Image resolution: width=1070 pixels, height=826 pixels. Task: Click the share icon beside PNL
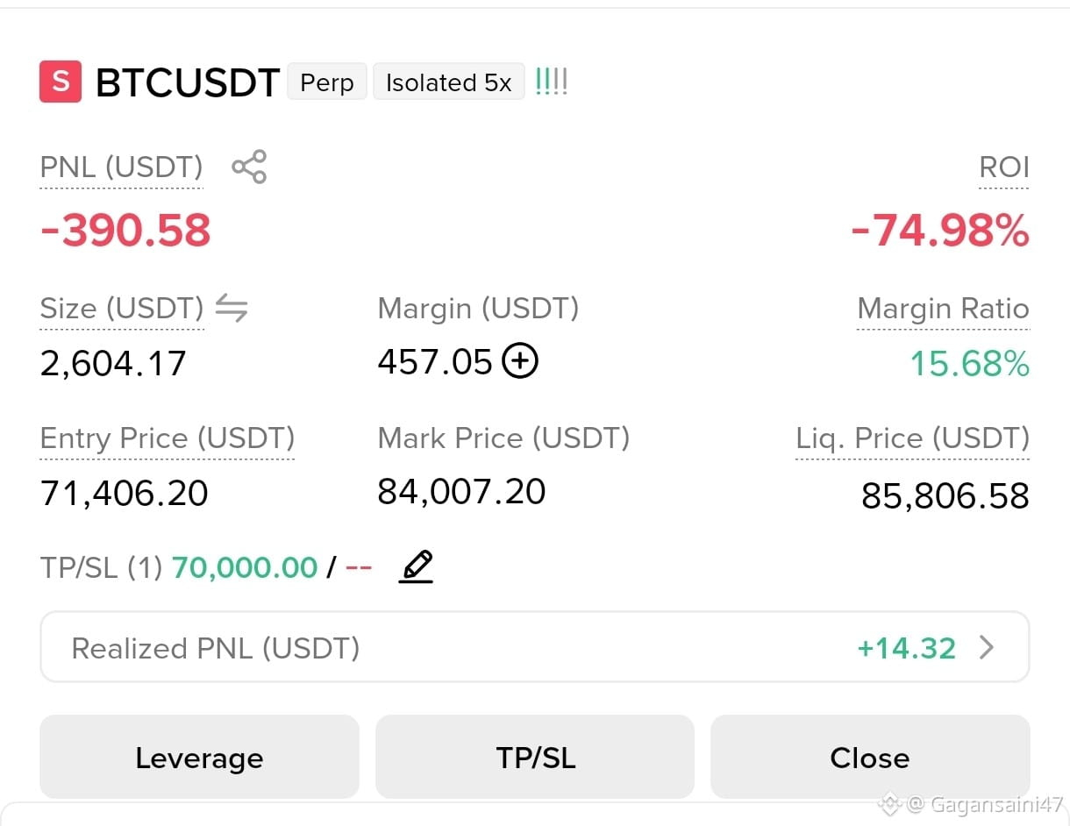pos(249,167)
